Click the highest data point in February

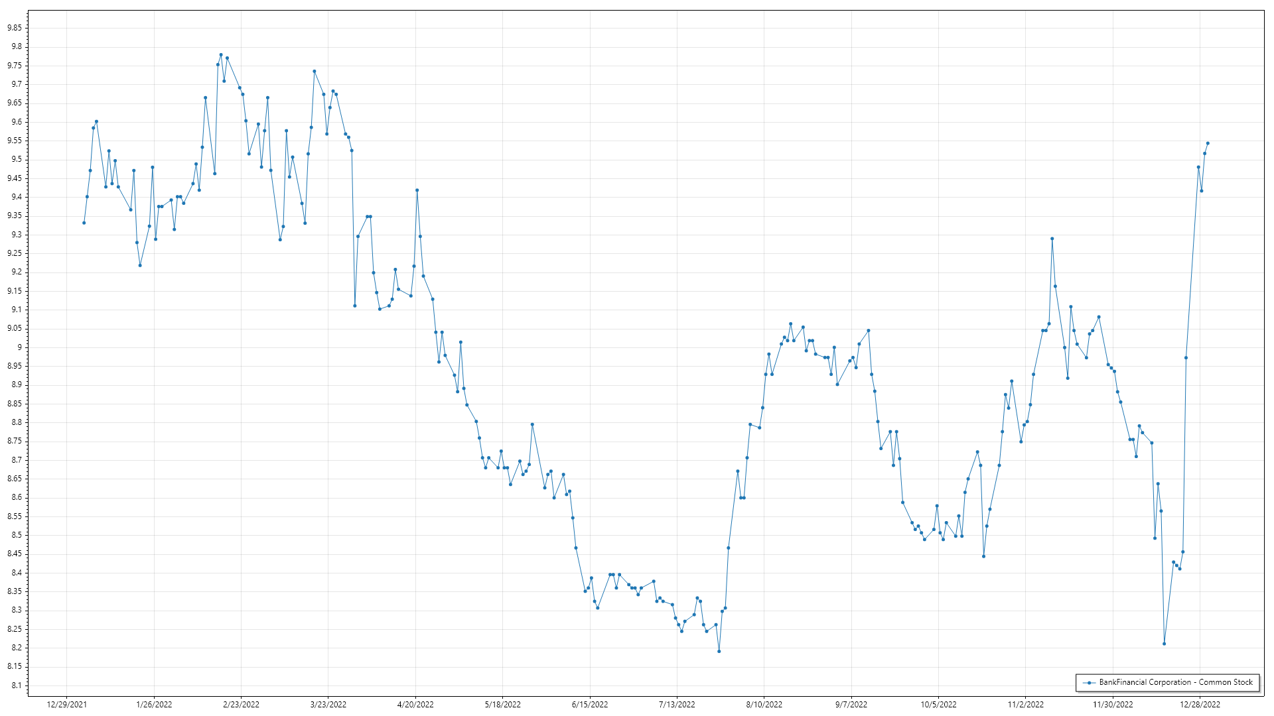click(221, 55)
